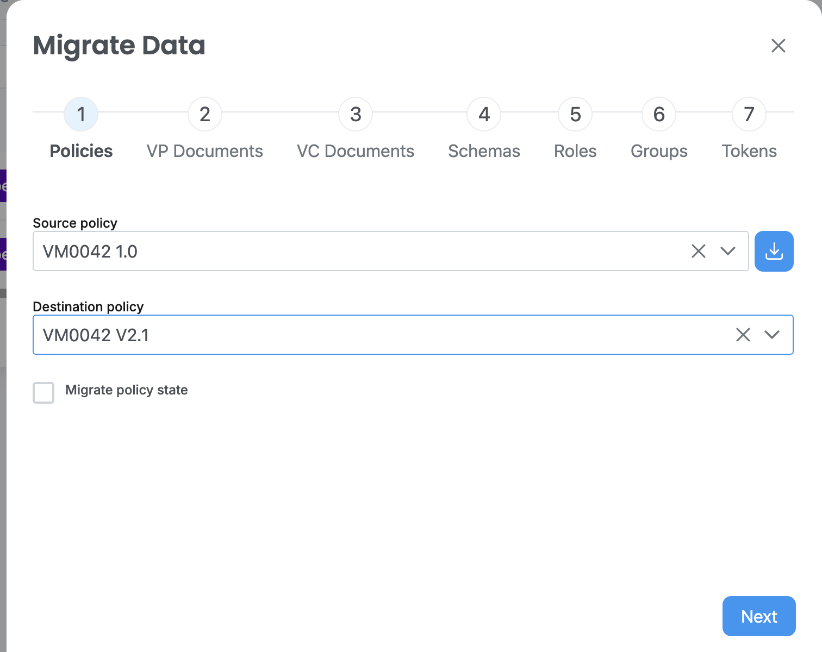Close the Migrate Data dialog
This screenshot has width=822, height=652.
778,46
